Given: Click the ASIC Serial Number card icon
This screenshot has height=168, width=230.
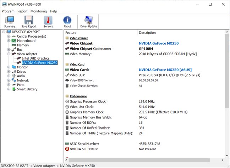Looking at the screenshot, I should click(67, 144).
